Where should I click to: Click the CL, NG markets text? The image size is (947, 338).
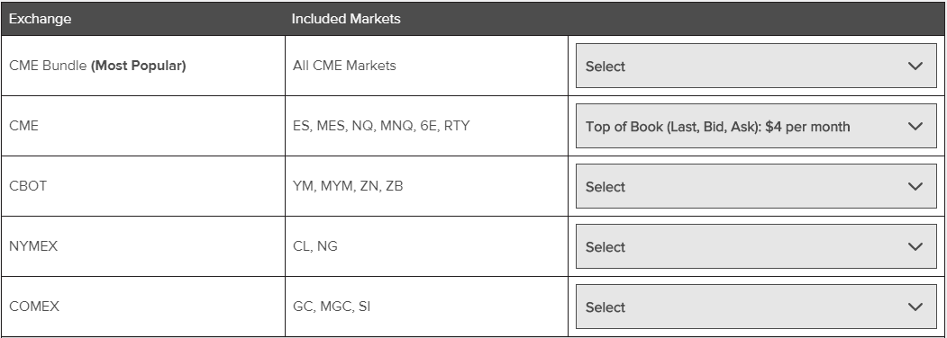315,246
